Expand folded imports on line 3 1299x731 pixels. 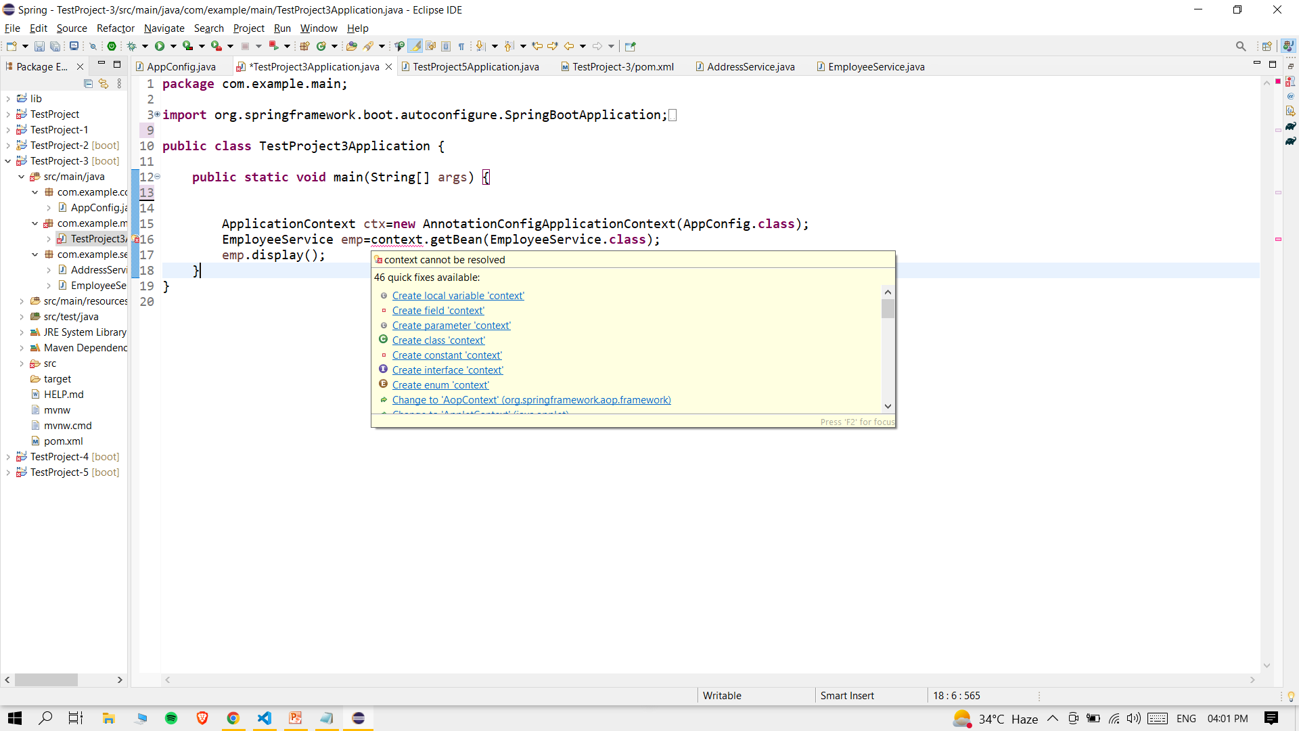158,114
